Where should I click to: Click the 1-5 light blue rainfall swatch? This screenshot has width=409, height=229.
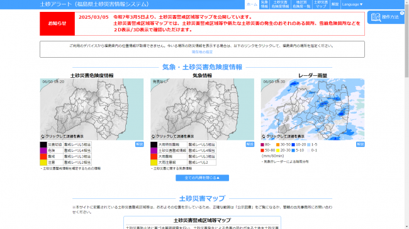308,145
